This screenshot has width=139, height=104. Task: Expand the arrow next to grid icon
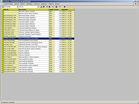[x=58, y=7]
